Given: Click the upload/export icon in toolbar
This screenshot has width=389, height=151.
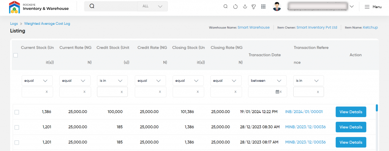Looking at the screenshot, I should (x=245, y=6).
